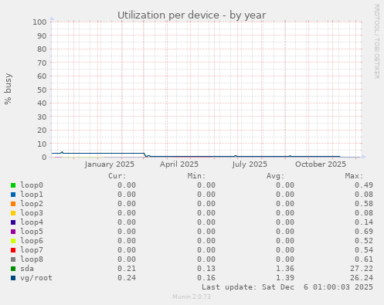Viewport: 384px width, 305px height.
Task: Click the 50 tick on y-axis
Action: 42,90
